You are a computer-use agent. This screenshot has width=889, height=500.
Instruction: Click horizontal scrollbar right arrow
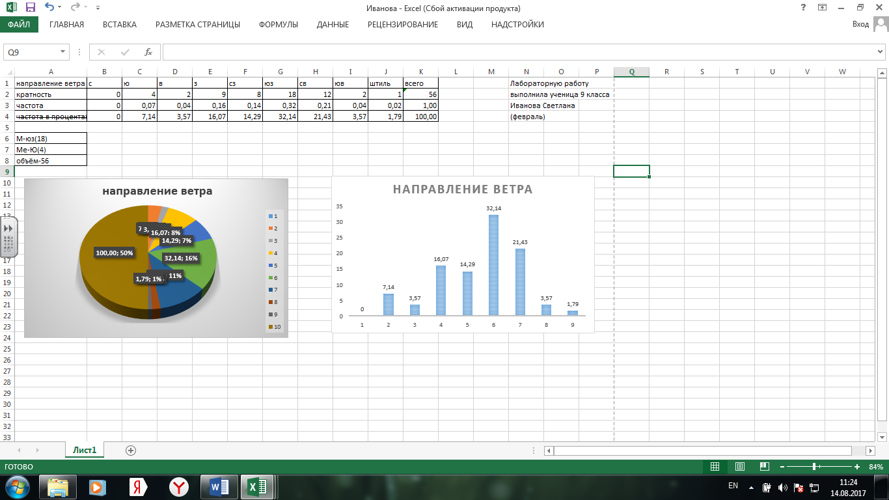tap(871, 451)
